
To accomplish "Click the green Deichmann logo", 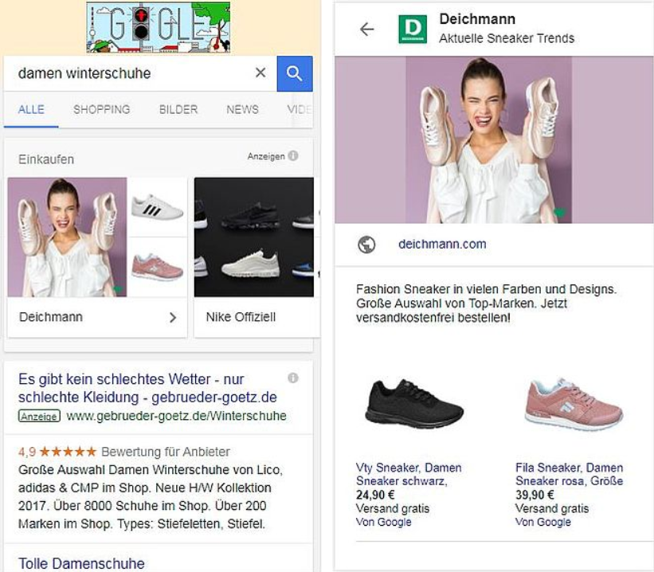I will click(413, 29).
